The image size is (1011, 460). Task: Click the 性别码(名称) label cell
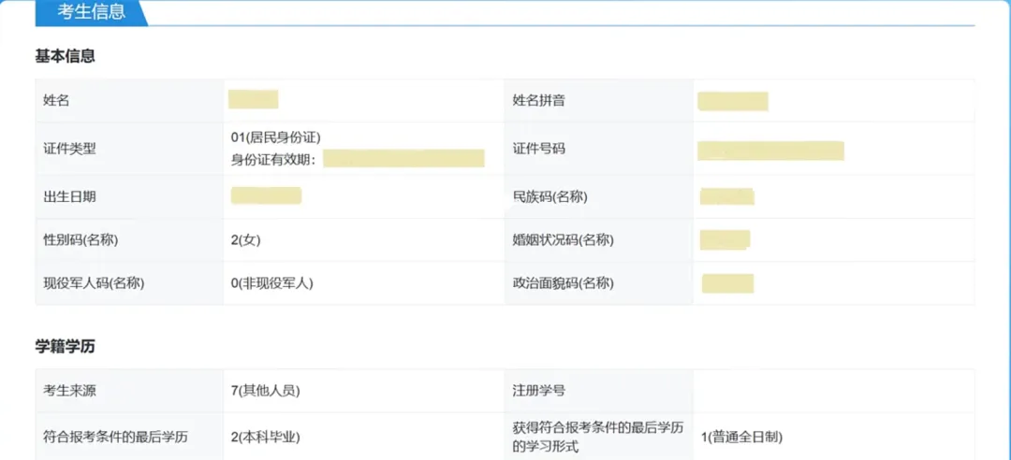pyautogui.click(x=129, y=240)
